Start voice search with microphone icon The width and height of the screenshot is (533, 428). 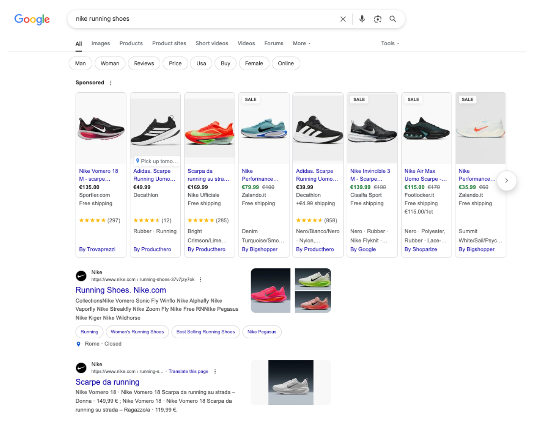point(362,19)
